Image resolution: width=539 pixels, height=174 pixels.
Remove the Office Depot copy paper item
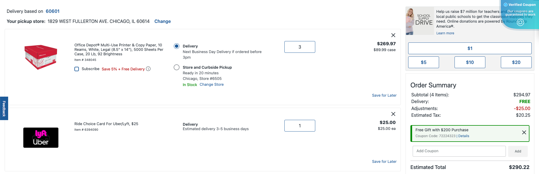pyautogui.click(x=393, y=35)
